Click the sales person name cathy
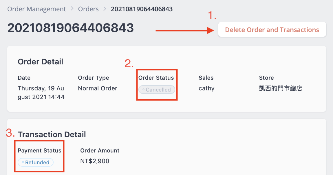Image resolution: width=333 pixels, height=175 pixels. tap(206, 88)
